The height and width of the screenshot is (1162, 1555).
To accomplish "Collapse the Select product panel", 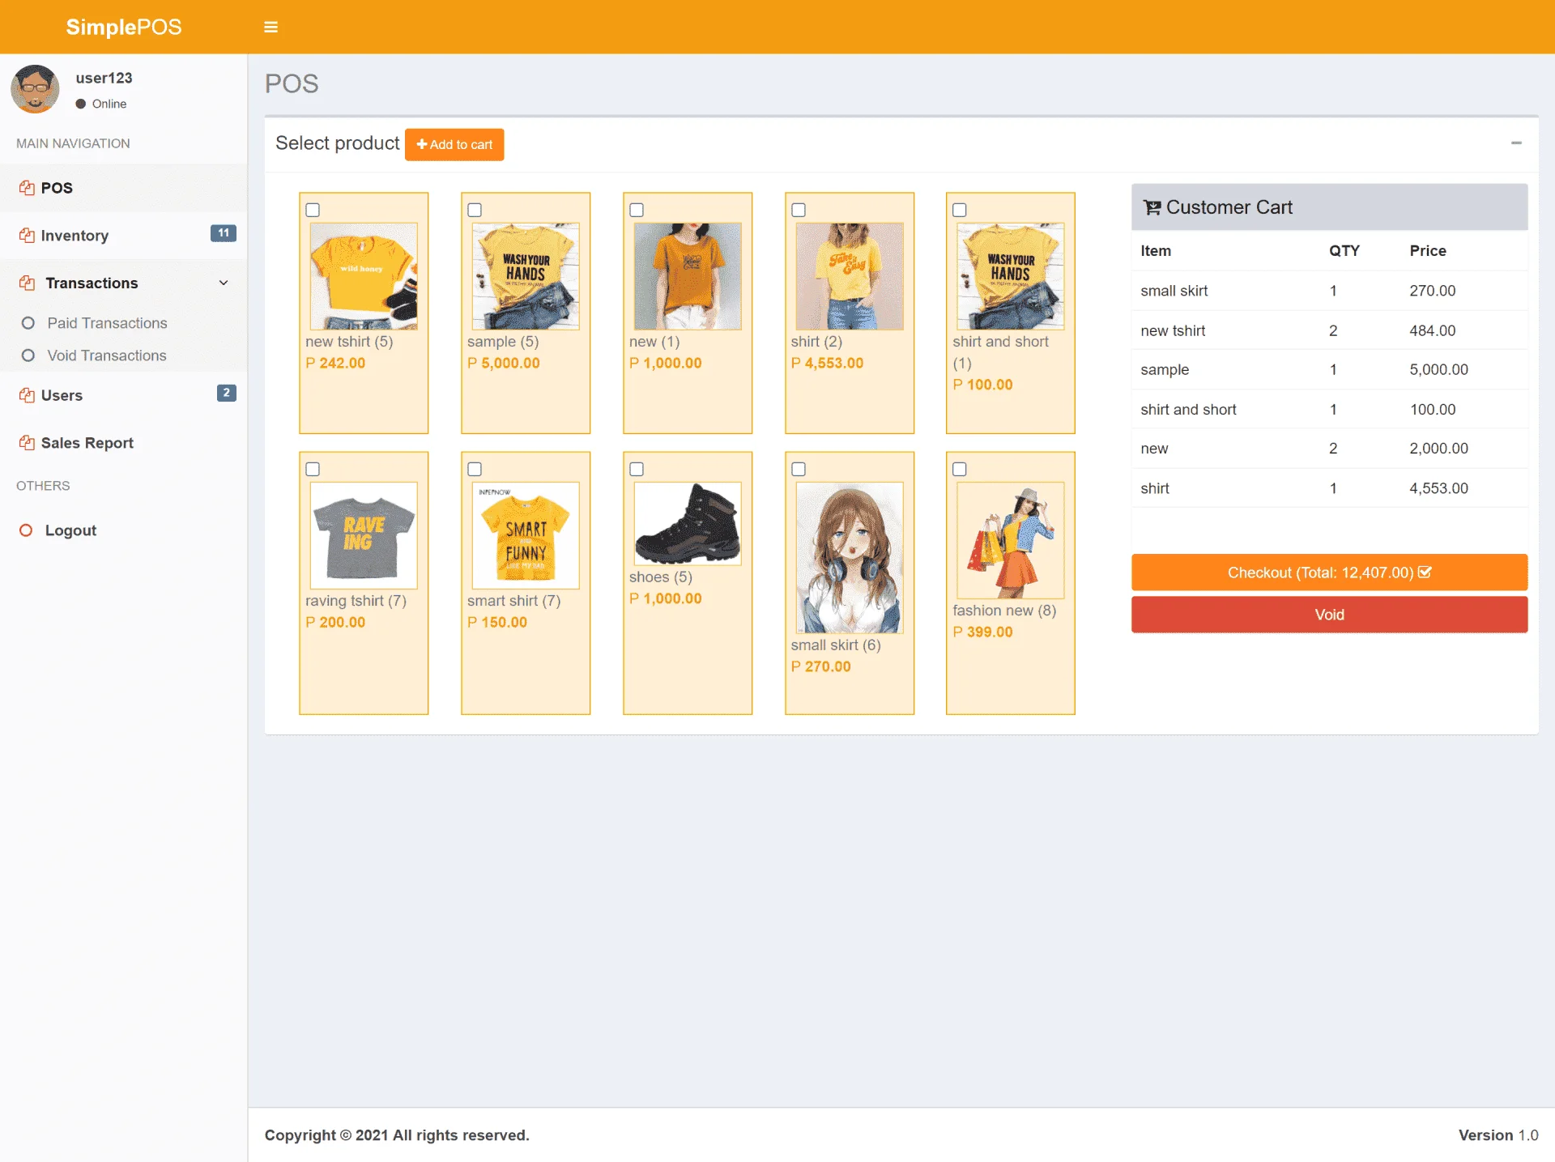I will (x=1516, y=143).
